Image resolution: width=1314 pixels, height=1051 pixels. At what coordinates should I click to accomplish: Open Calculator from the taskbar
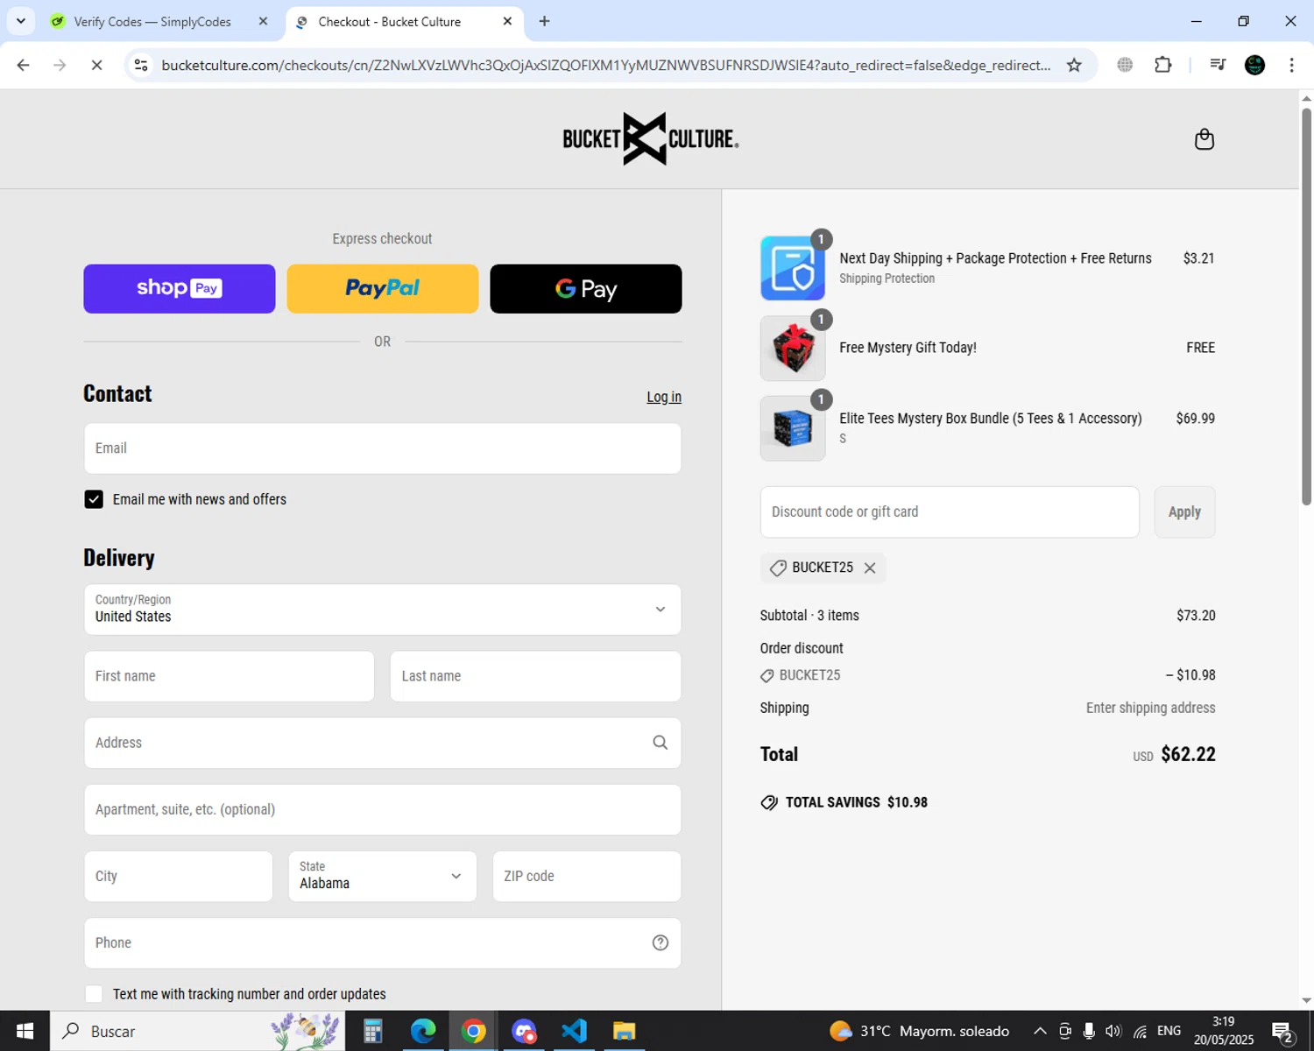372,1031
